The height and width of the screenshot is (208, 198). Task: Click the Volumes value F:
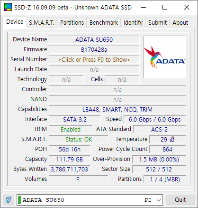(x=79, y=180)
